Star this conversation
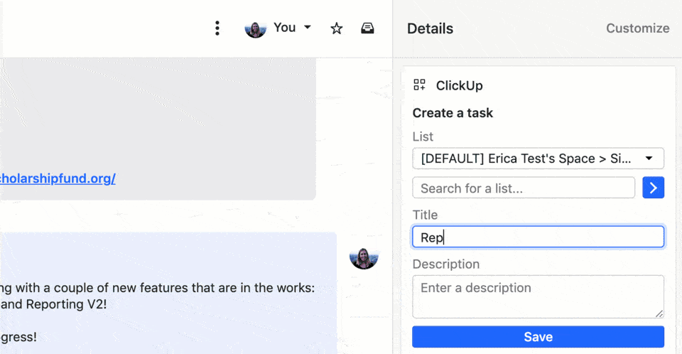Image resolution: width=682 pixels, height=354 pixels. coord(337,28)
